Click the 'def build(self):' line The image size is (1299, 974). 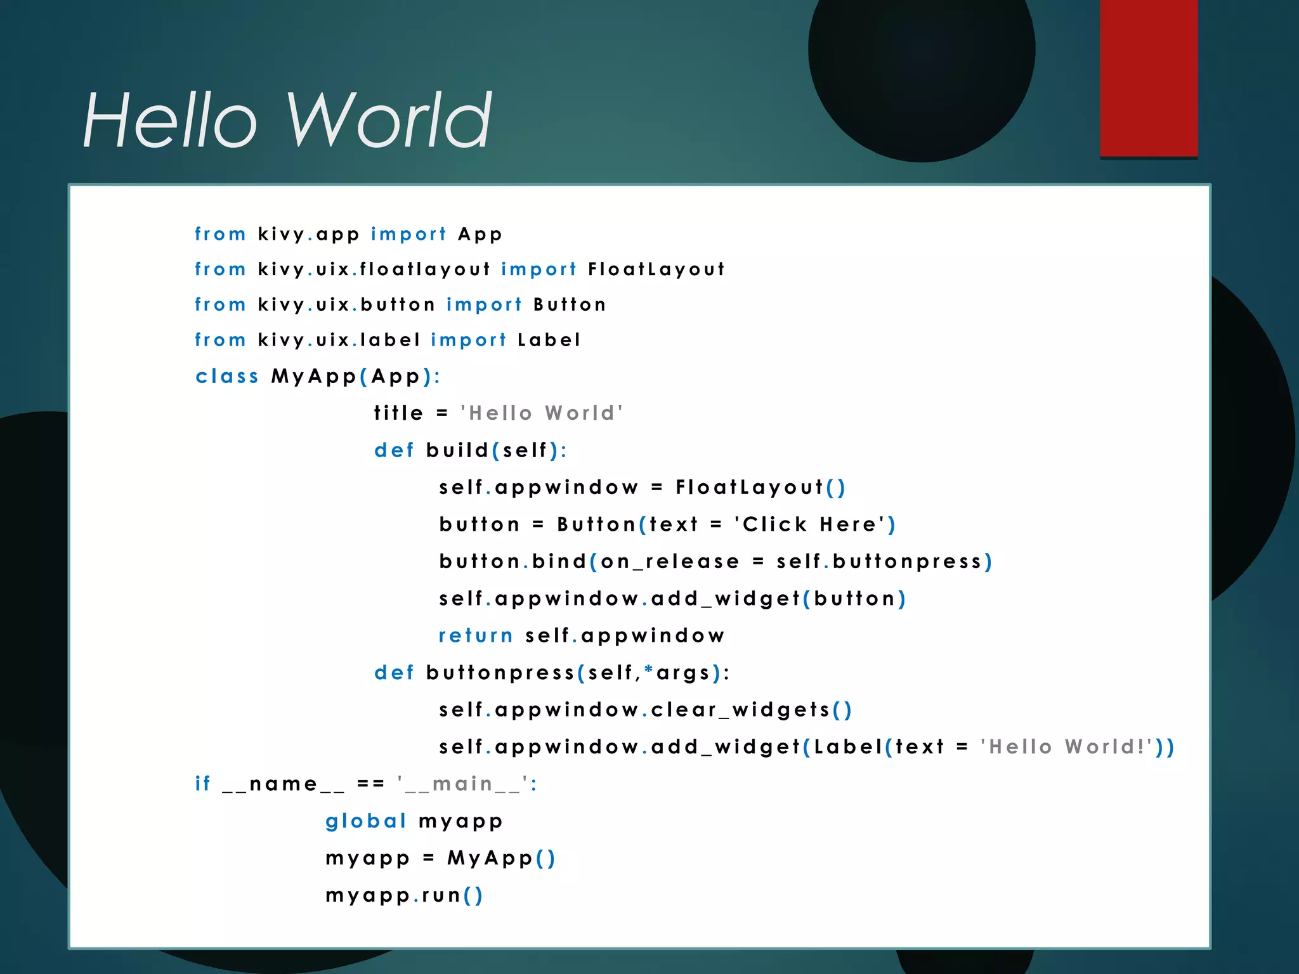point(470,450)
